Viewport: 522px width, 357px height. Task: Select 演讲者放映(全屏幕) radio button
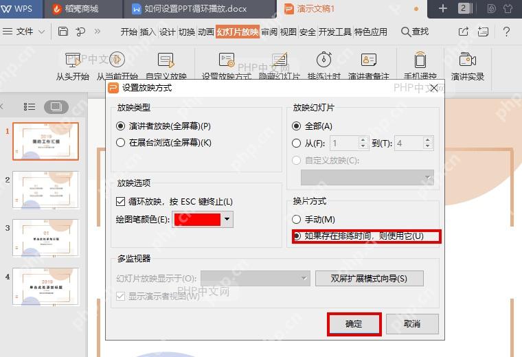[120, 126]
